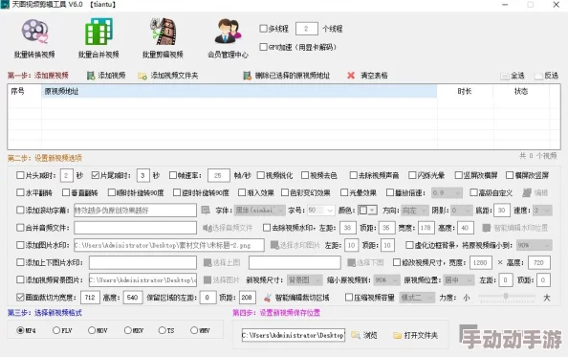Click 压缩 力度 slider handle
The image size is (568, 357).
(506, 296)
